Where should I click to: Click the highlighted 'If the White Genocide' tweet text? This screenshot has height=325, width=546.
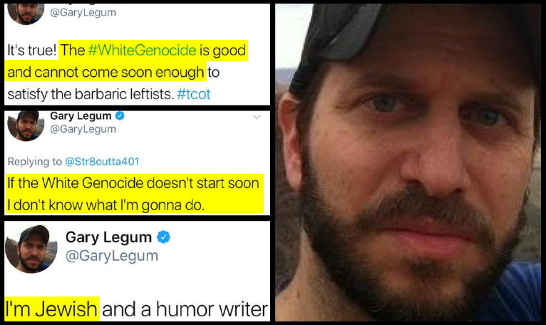click(134, 194)
